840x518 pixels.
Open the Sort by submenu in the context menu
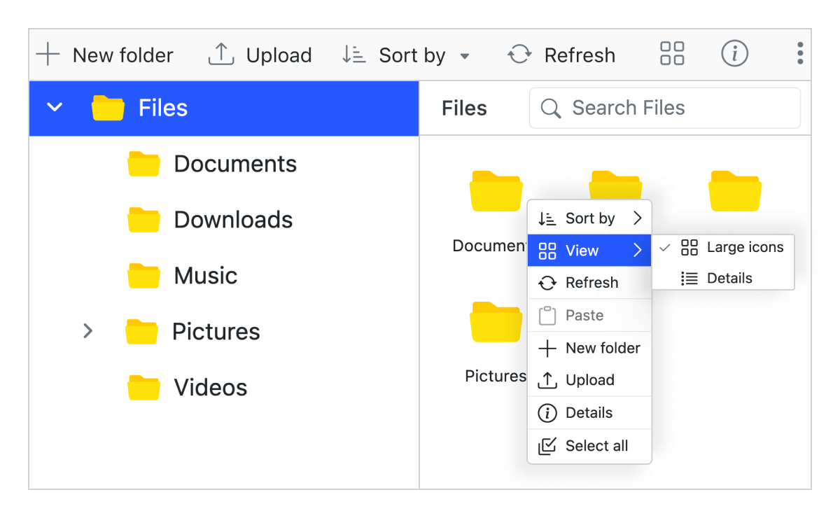tap(590, 218)
